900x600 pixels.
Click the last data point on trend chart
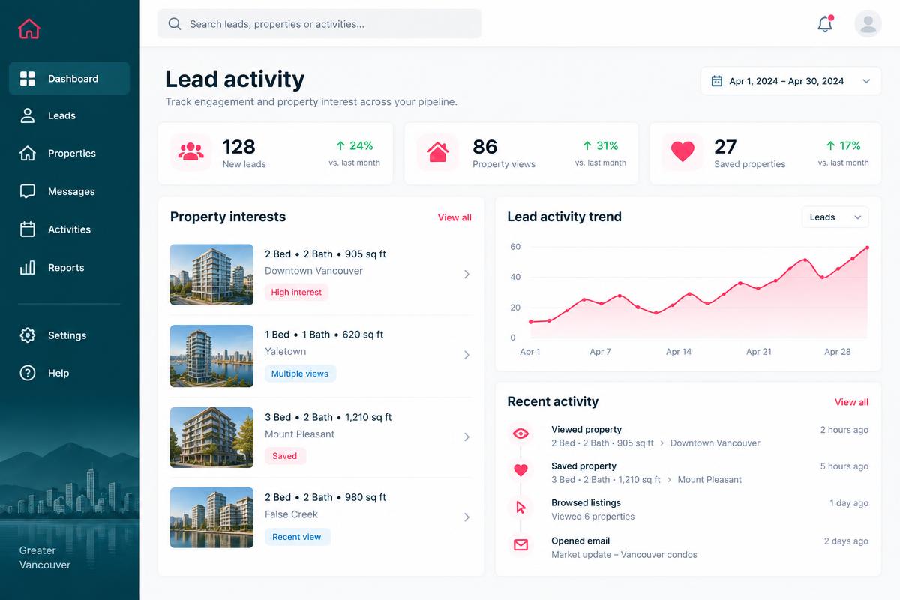[868, 247]
